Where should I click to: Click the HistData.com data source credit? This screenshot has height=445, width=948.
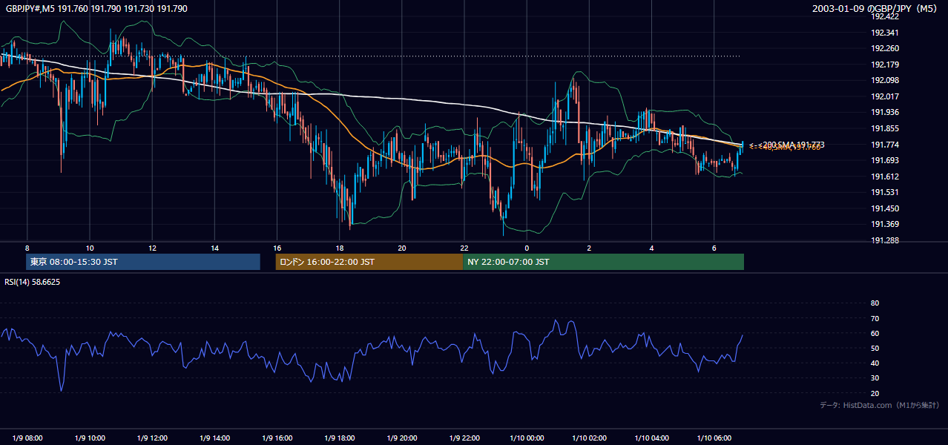pos(879,405)
